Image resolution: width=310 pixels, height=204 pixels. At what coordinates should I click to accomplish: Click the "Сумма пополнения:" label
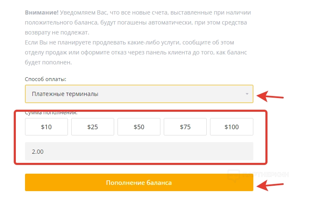(51, 112)
